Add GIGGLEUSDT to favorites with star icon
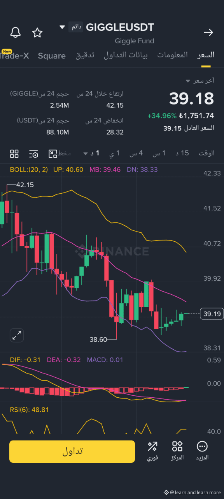This screenshot has width=224, height=499. (x=37, y=32)
